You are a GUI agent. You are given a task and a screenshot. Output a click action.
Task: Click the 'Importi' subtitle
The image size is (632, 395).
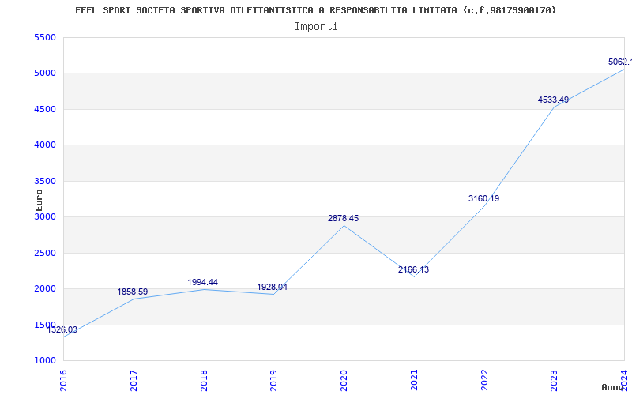pos(316,27)
